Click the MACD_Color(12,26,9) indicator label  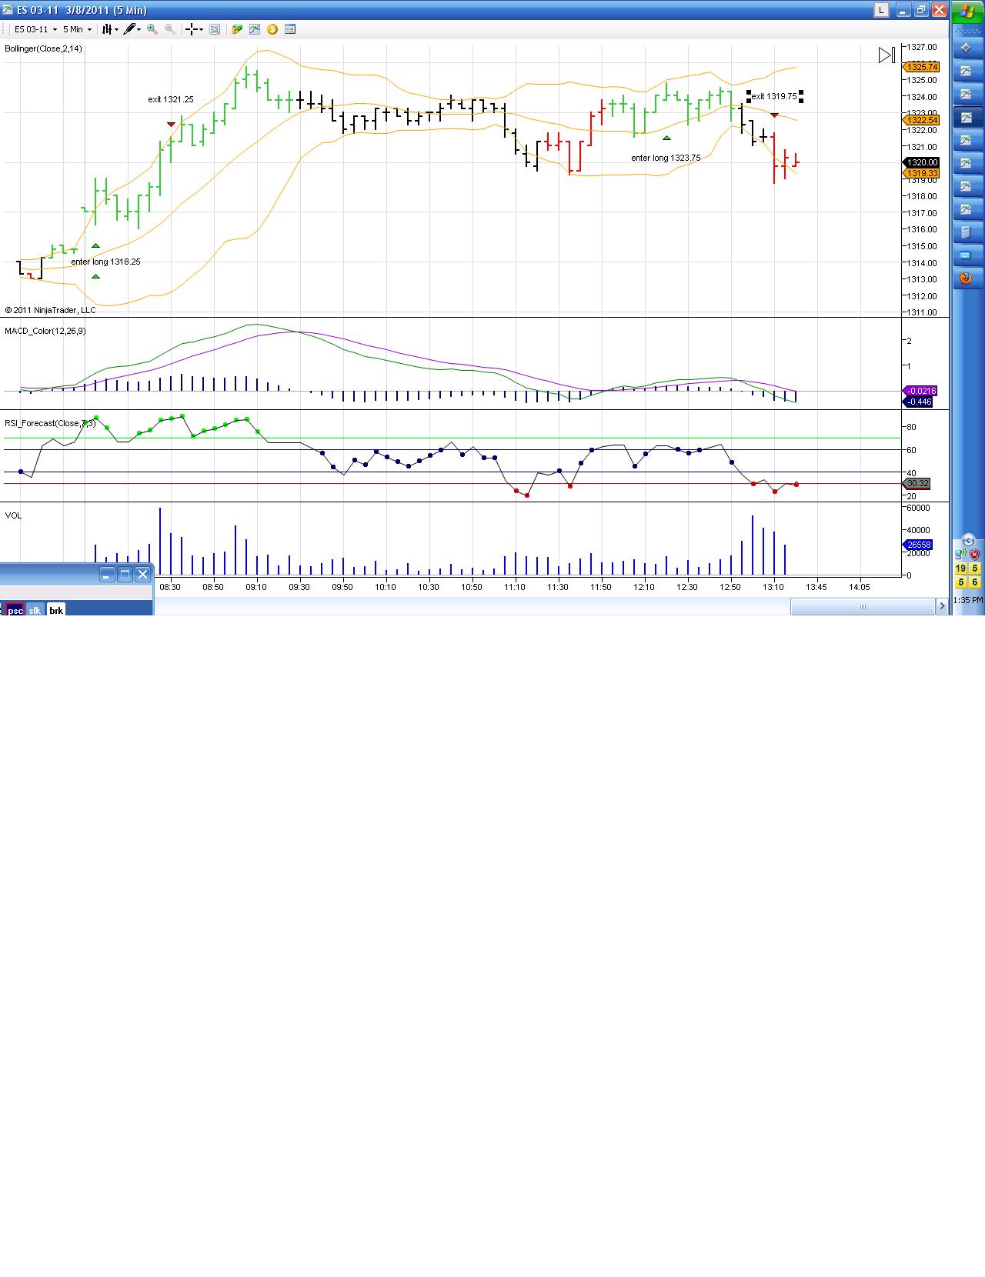click(x=45, y=331)
